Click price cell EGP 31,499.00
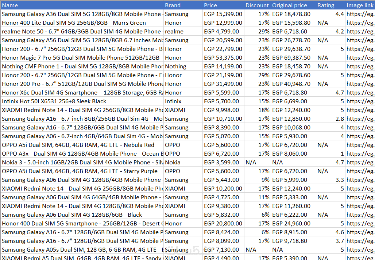 click(223, 84)
